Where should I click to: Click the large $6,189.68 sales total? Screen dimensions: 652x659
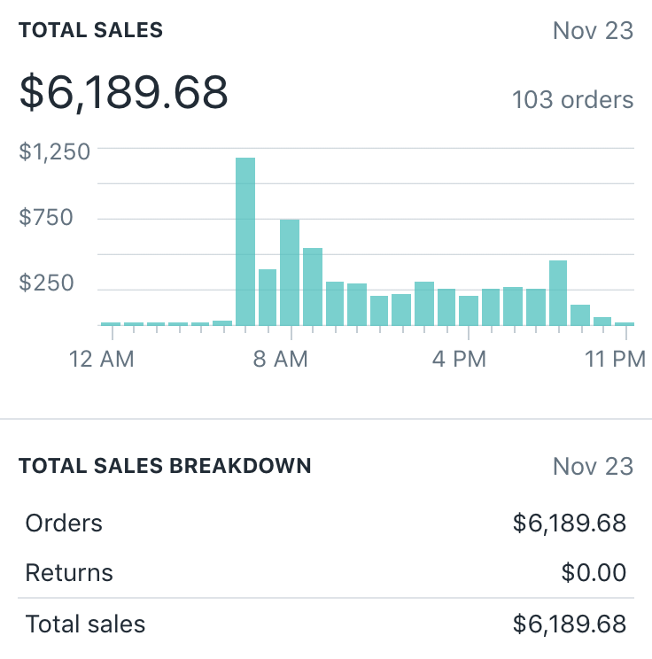click(x=124, y=93)
